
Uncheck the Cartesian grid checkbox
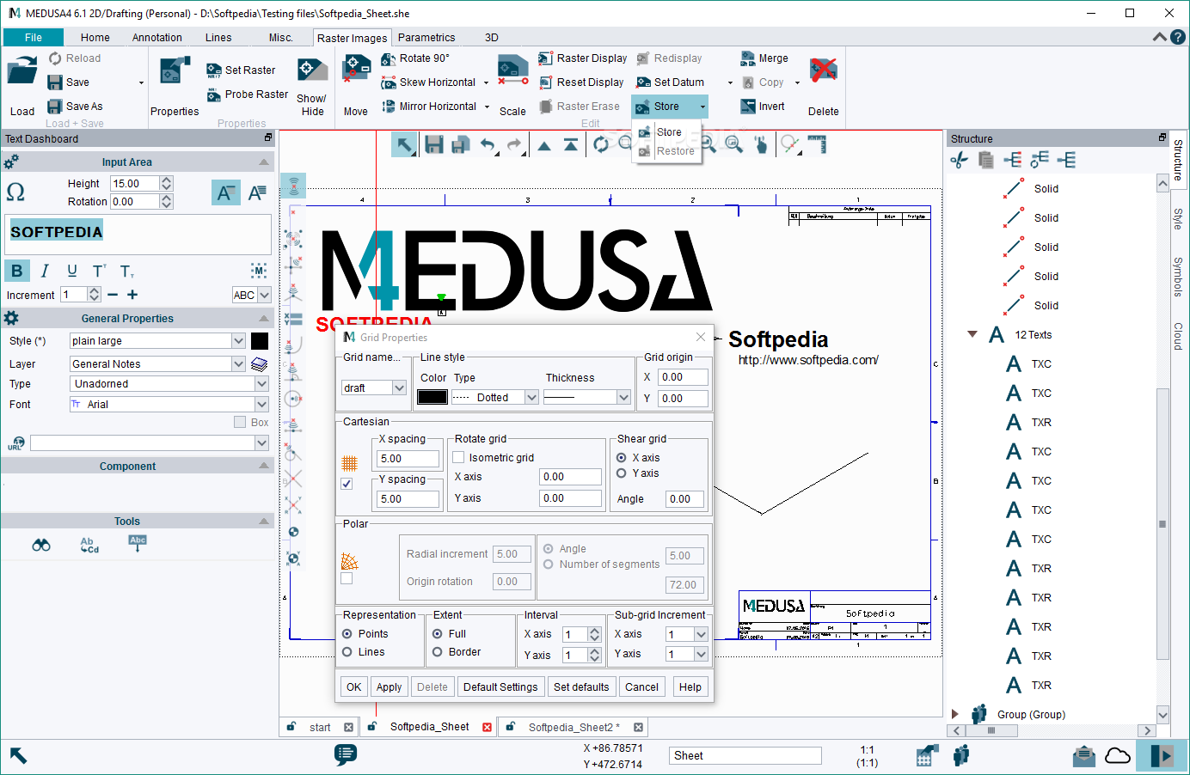[x=347, y=484]
